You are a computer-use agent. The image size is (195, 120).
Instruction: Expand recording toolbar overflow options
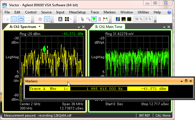coord(52,21)
